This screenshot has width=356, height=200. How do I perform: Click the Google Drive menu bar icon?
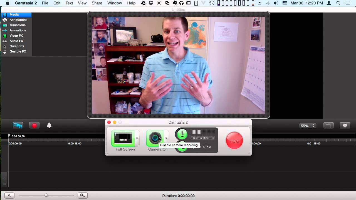(144, 3)
